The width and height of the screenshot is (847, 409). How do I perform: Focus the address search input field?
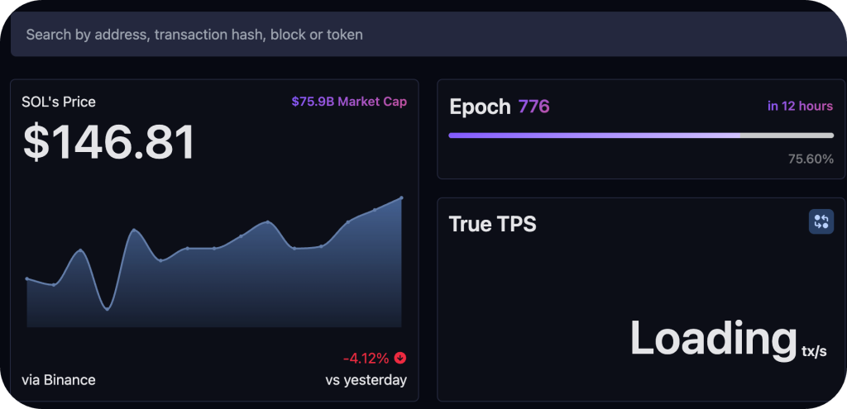pyautogui.click(x=428, y=35)
